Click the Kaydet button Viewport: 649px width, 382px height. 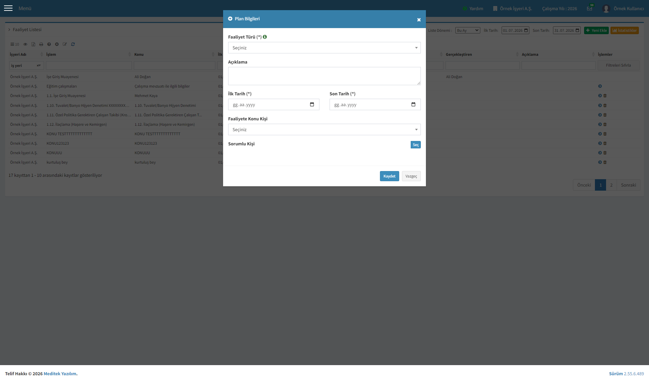click(x=389, y=176)
